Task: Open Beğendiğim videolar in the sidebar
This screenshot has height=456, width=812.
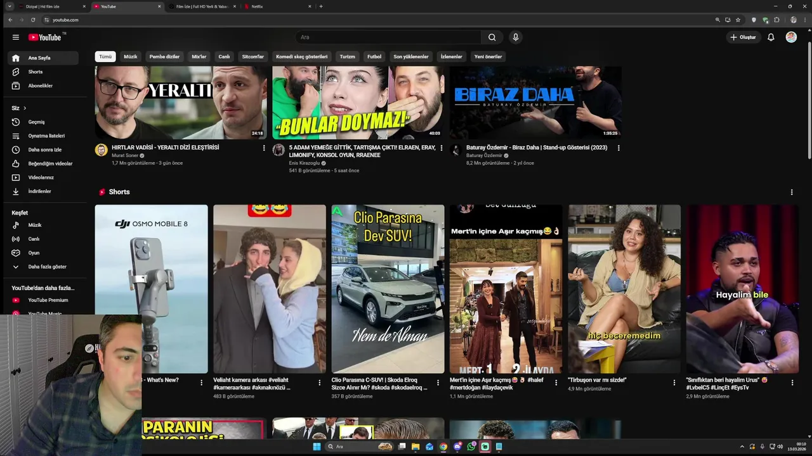Action: 43,163
